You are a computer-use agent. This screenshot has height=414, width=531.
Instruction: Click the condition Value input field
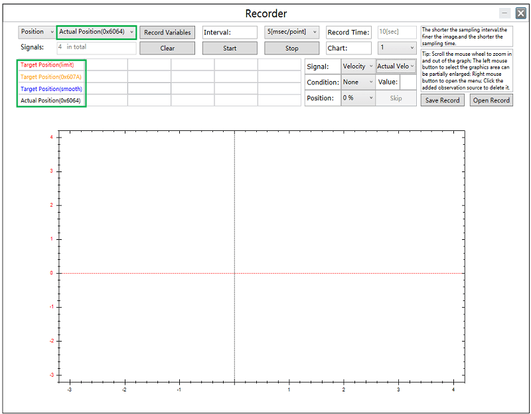click(408, 82)
